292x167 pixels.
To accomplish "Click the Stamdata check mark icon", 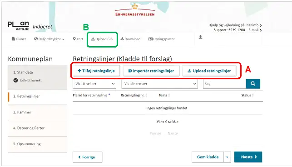I will [15, 81].
